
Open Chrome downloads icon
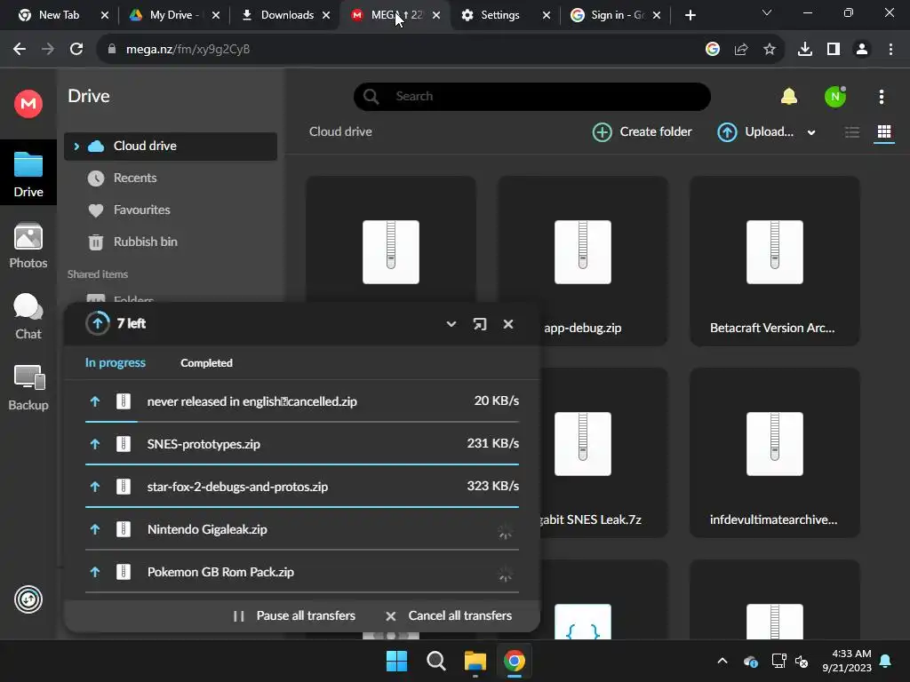[x=805, y=50]
